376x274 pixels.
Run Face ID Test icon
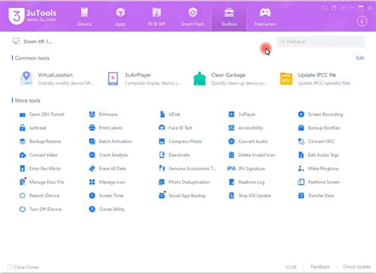(x=162, y=128)
